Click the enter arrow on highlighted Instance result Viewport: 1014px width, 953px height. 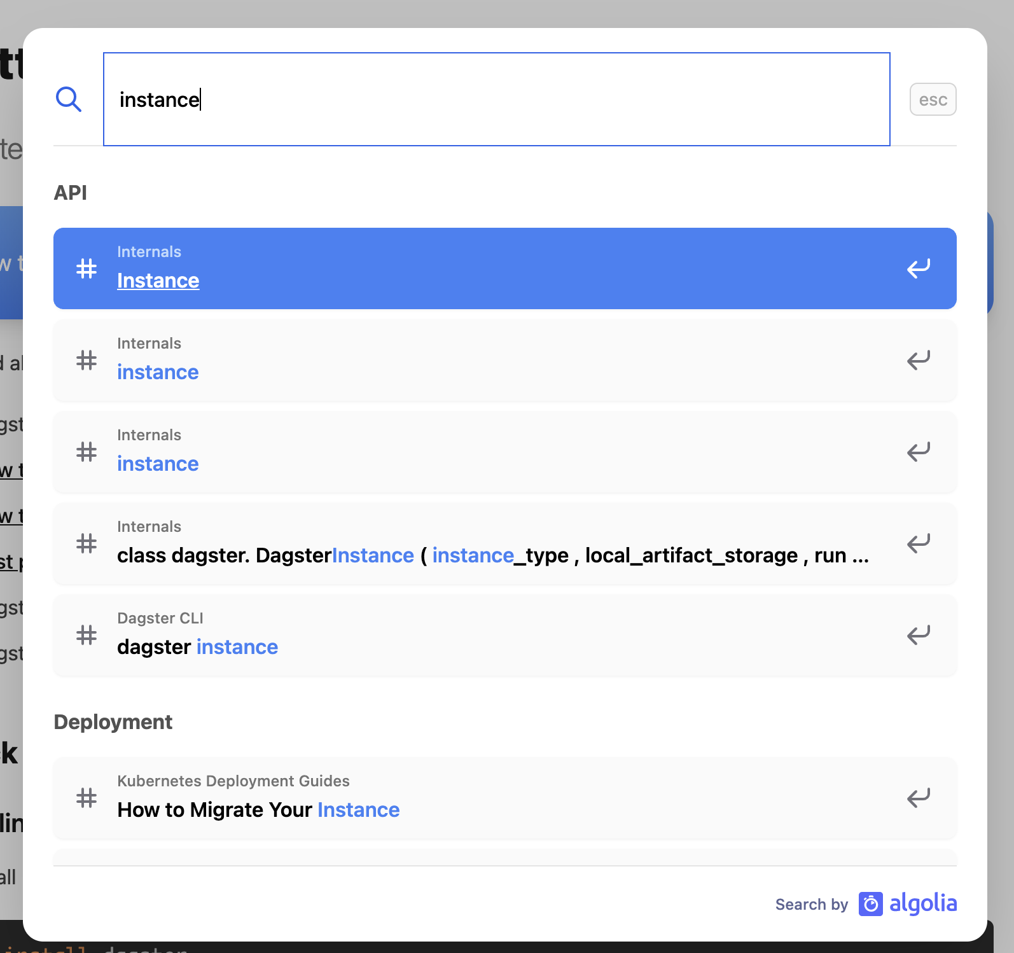918,268
